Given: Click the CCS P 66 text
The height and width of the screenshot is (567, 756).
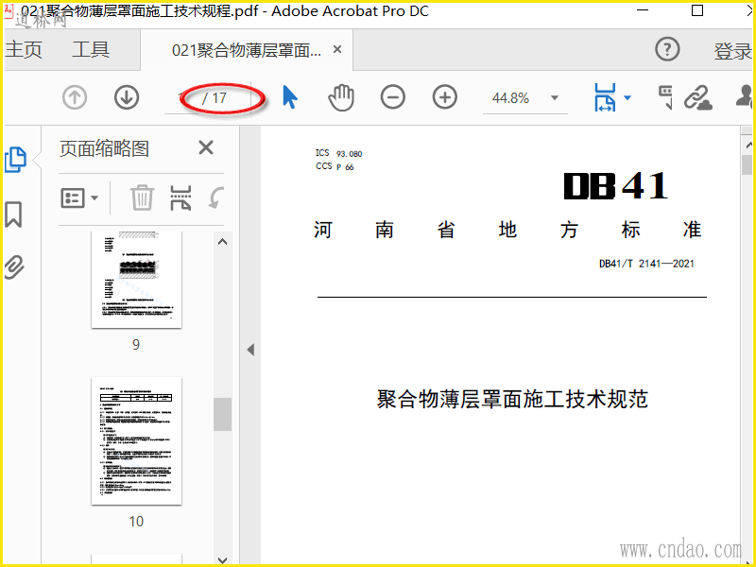Looking at the screenshot, I should pyautogui.click(x=335, y=166).
